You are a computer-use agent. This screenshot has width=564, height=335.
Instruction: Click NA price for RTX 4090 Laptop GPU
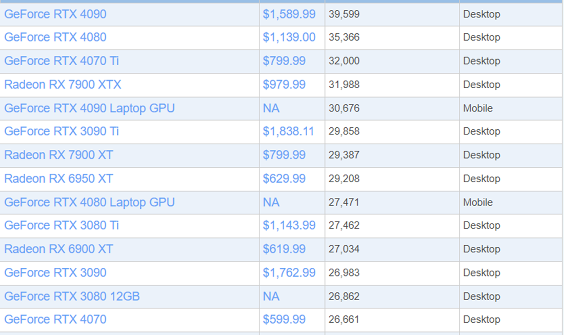click(271, 108)
